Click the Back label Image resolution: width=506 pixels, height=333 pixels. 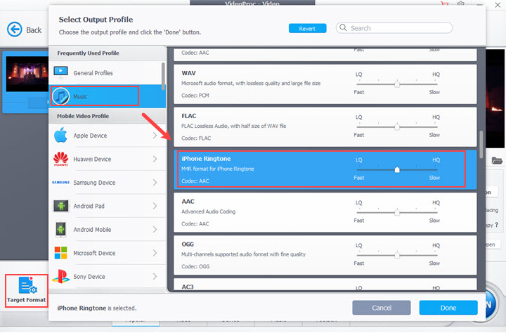[x=34, y=30]
